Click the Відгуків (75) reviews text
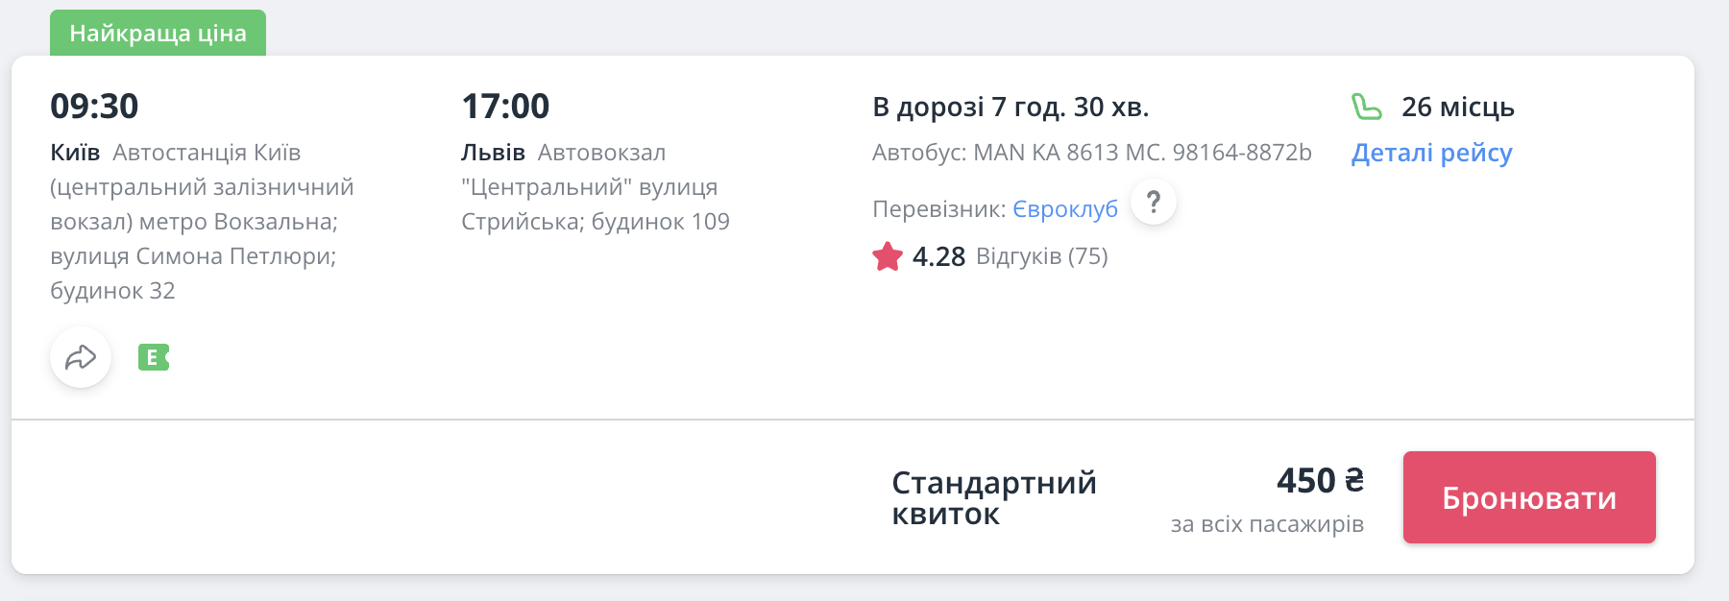The image size is (1729, 601). coord(1041,256)
